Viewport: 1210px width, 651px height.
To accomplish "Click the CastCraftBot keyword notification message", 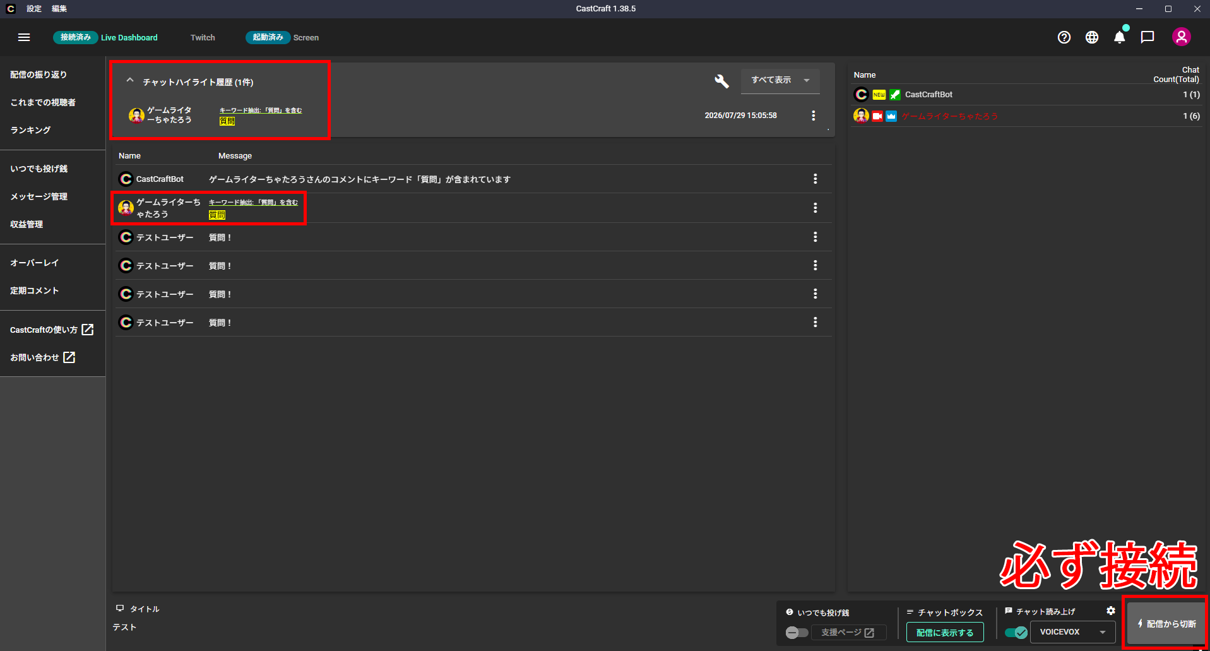I will (360, 179).
